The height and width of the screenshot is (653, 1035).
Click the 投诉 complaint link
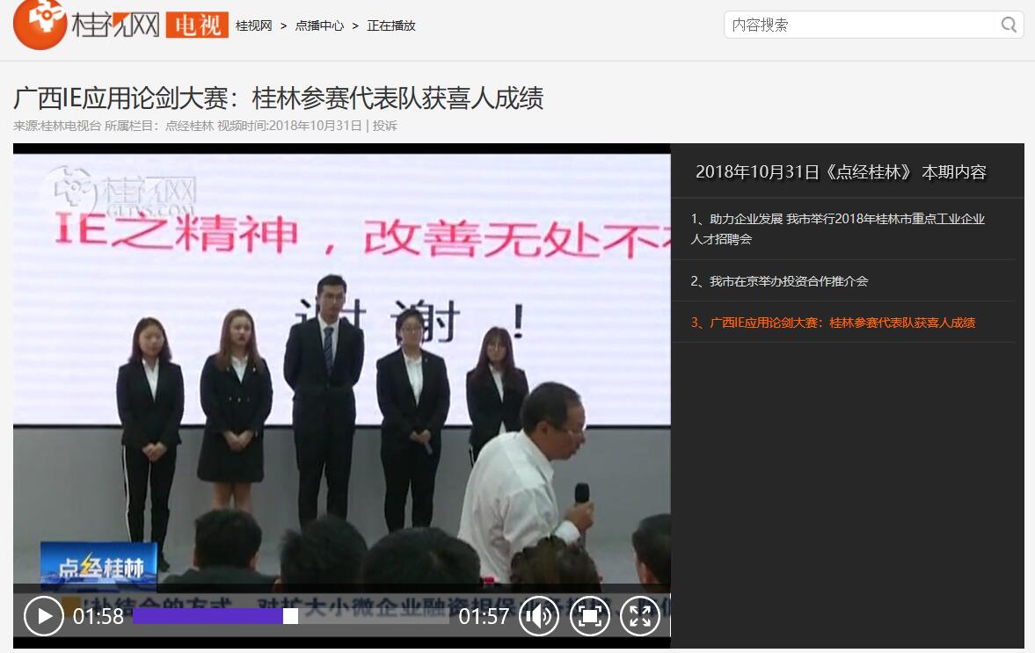point(385,126)
